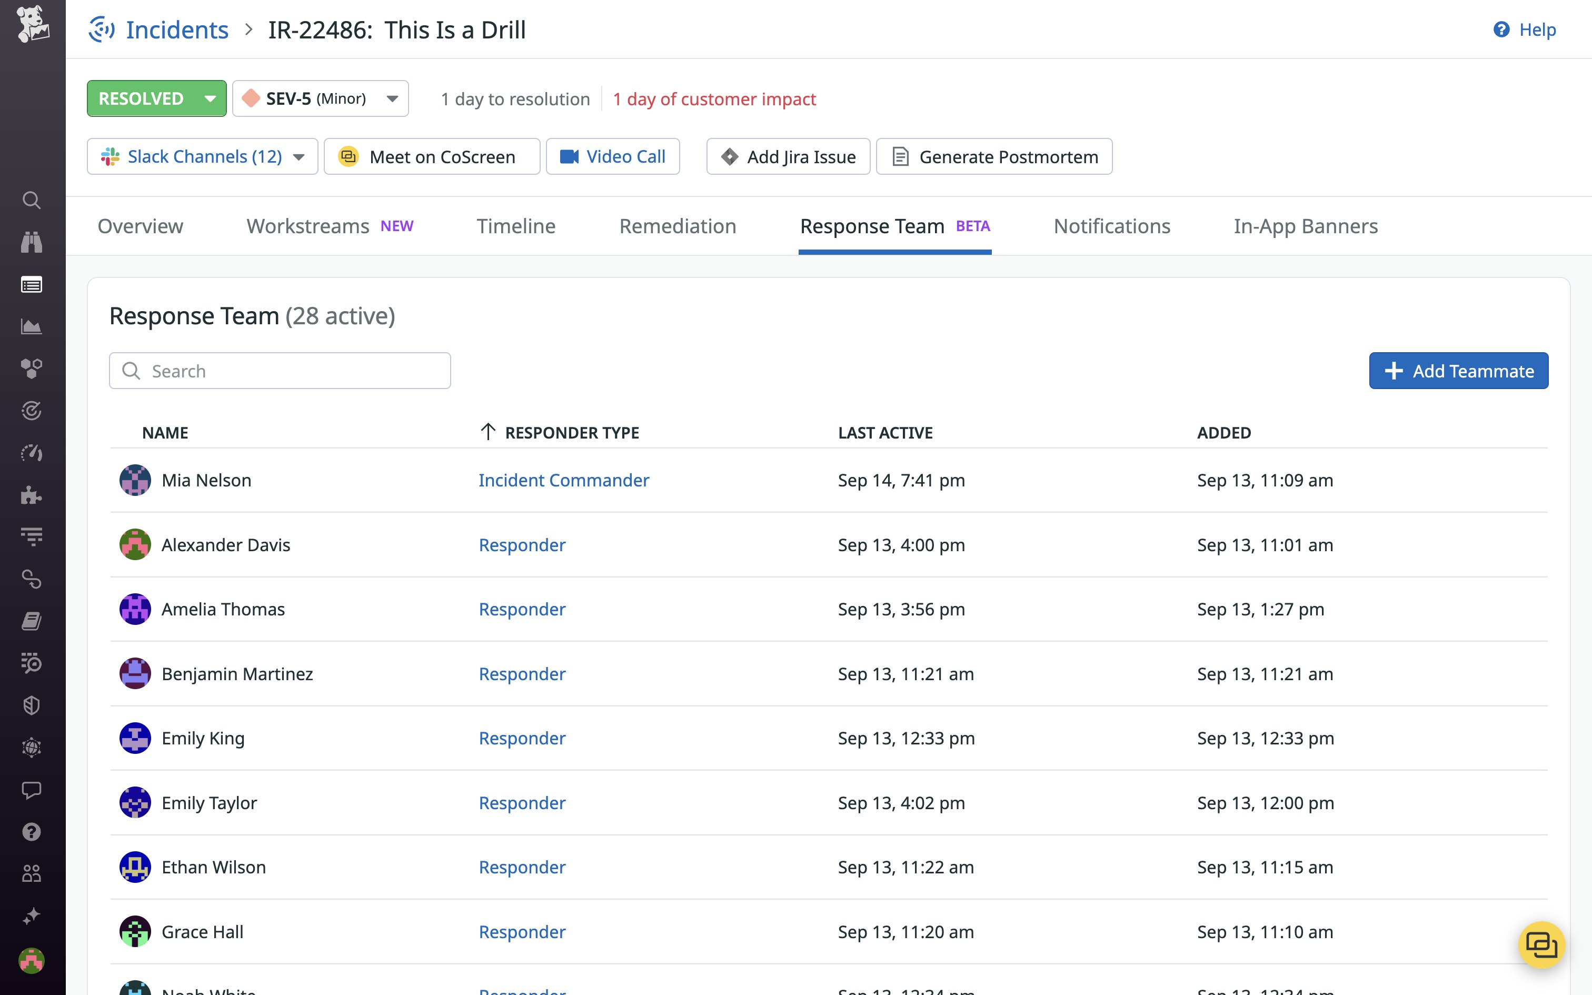The image size is (1592, 995).
Task: Click Emily King's avatar thumbnail
Action: tap(135, 738)
